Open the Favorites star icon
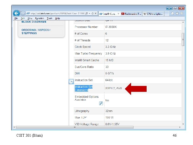The image size is (193, 145). coord(177,13)
